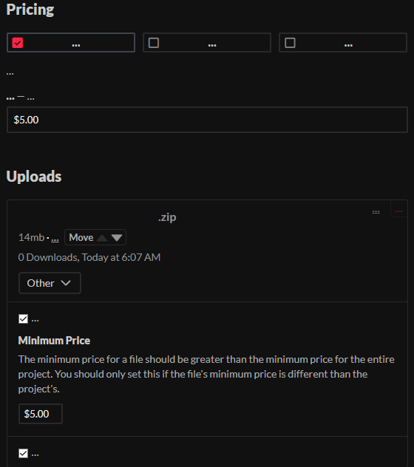Select the middle pricing option label
414x467 pixels.
[212, 45]
